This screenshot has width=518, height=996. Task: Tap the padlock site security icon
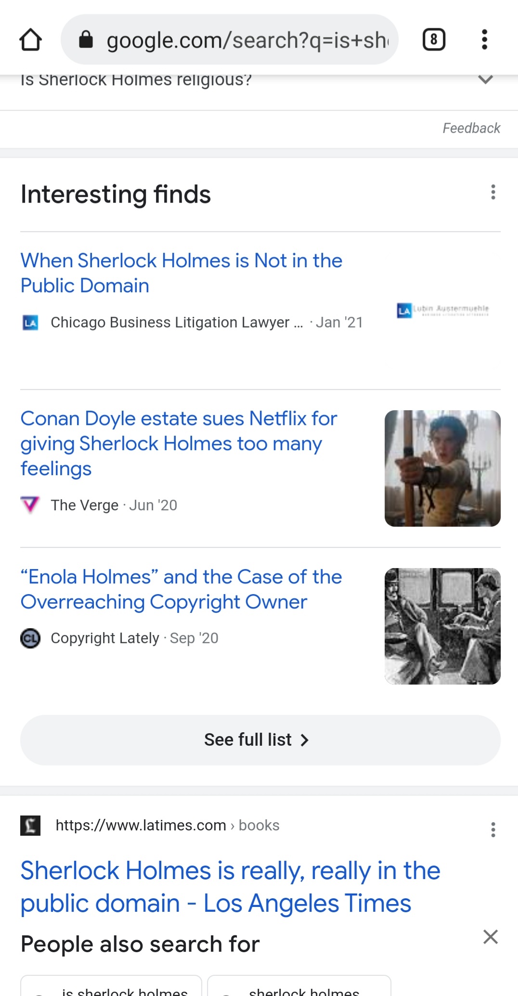pos(86,39)
